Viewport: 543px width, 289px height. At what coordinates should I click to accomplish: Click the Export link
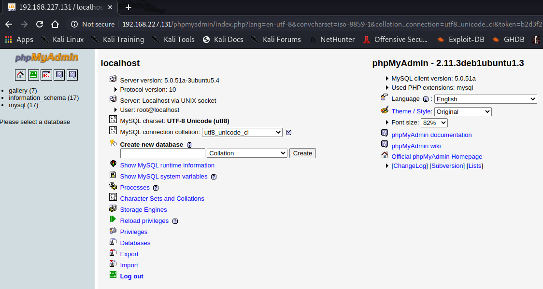click(129, 254)
